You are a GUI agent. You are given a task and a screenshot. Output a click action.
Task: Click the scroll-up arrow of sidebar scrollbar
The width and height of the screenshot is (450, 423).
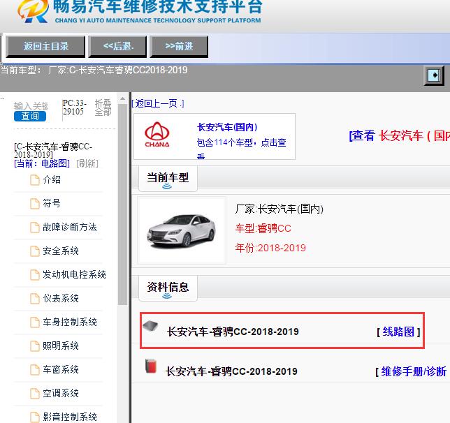122,99
